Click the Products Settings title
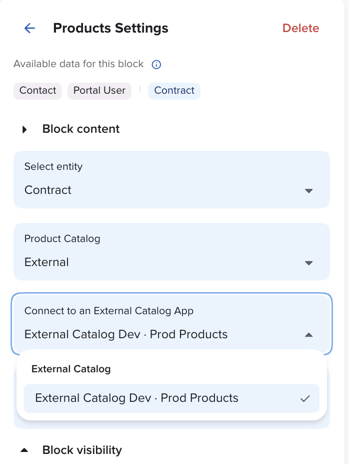Screen dimensions: 349x464 point(110,29)
